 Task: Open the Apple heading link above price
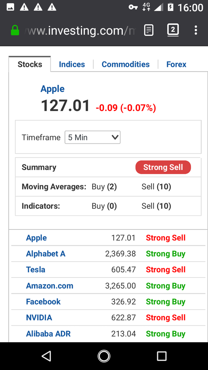click(x=52, y=89)
